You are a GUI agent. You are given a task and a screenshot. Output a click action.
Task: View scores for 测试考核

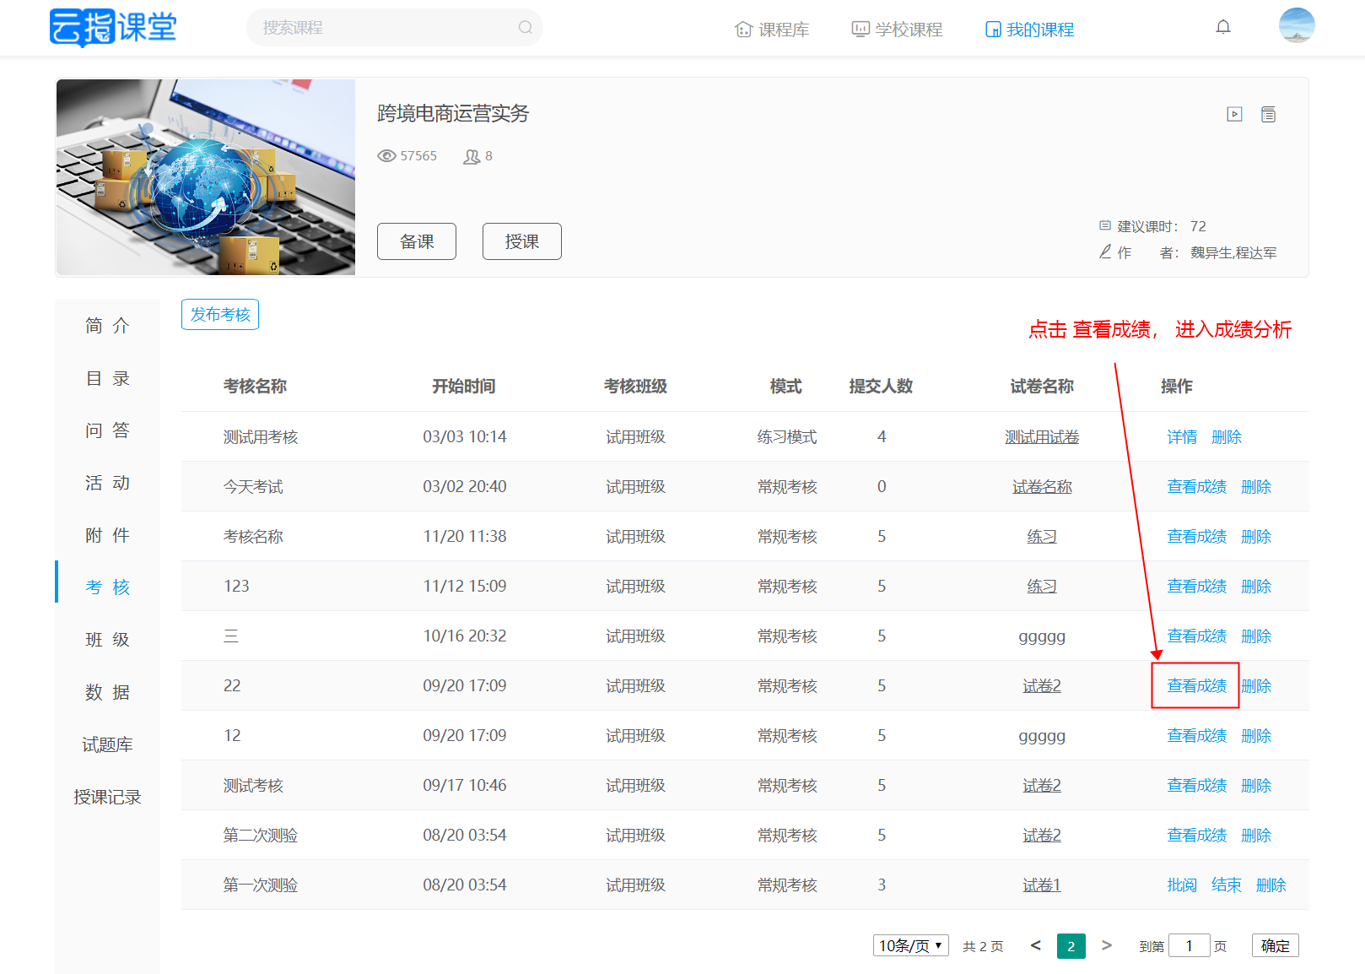(1197, 786)
